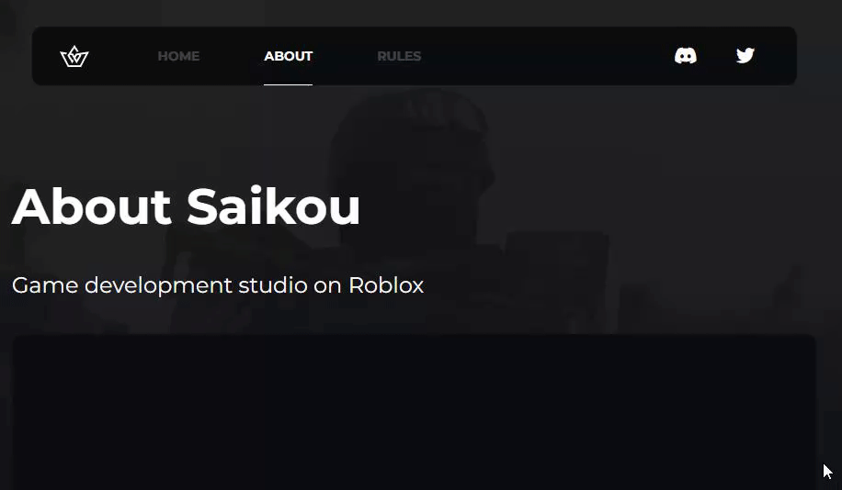The height and width of the screenshot is (490, 842).
Task: Click the word "Game" in the subtitle
Action: pyautogui.click(x=45, y=285)
